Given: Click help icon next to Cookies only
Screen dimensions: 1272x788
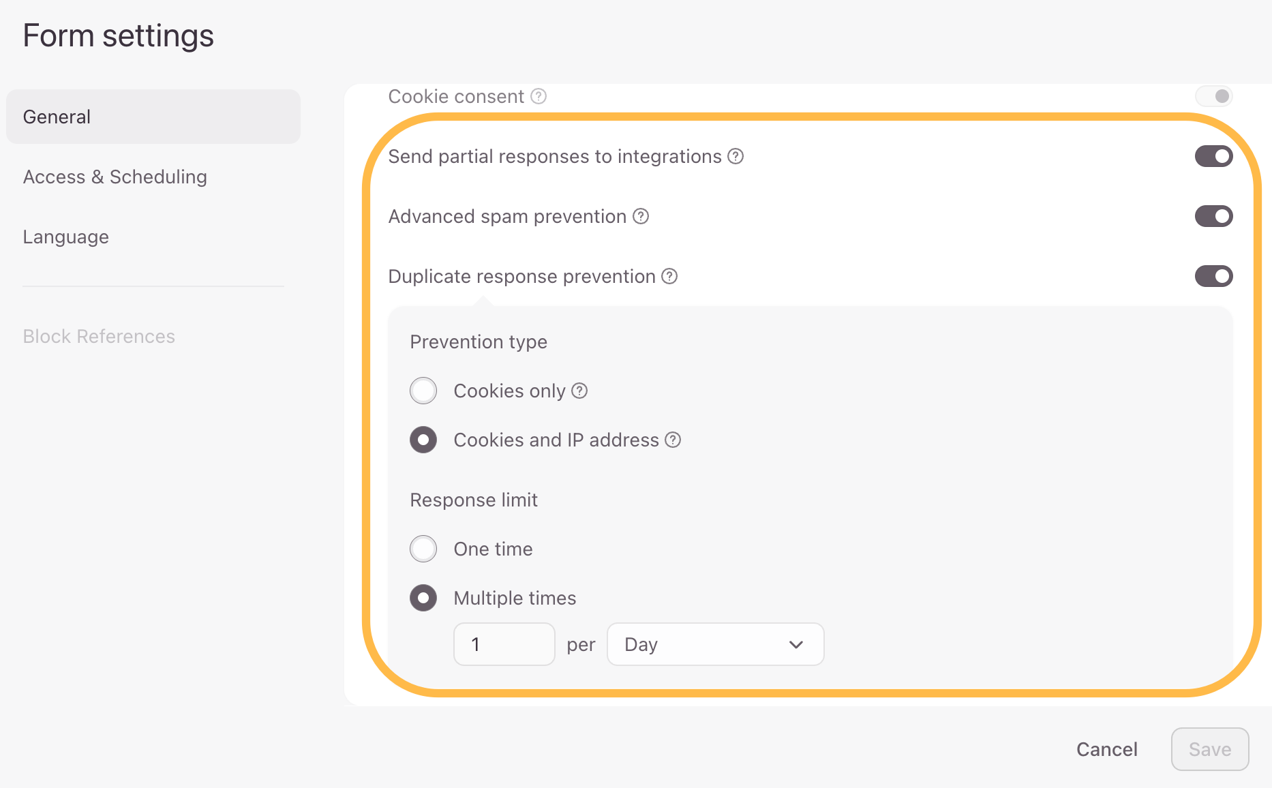Looking at the screenshot, I should [579, 391].
